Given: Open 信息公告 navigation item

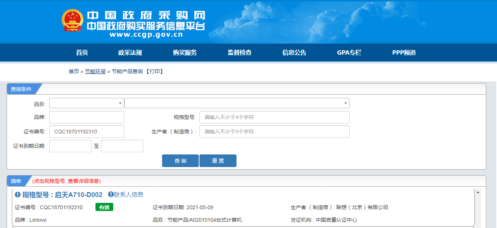Looking at the screenshot, I should [x=294, y=52].
